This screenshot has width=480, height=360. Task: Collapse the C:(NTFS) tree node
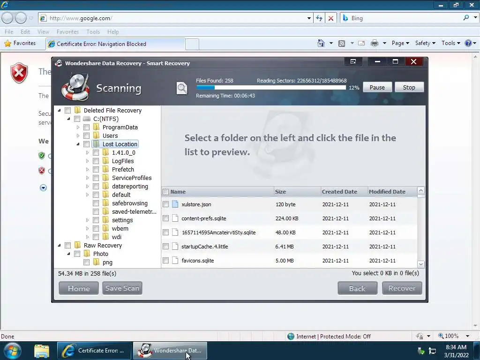[68, 119]
